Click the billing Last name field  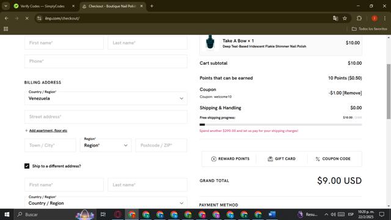pos(147,43)
